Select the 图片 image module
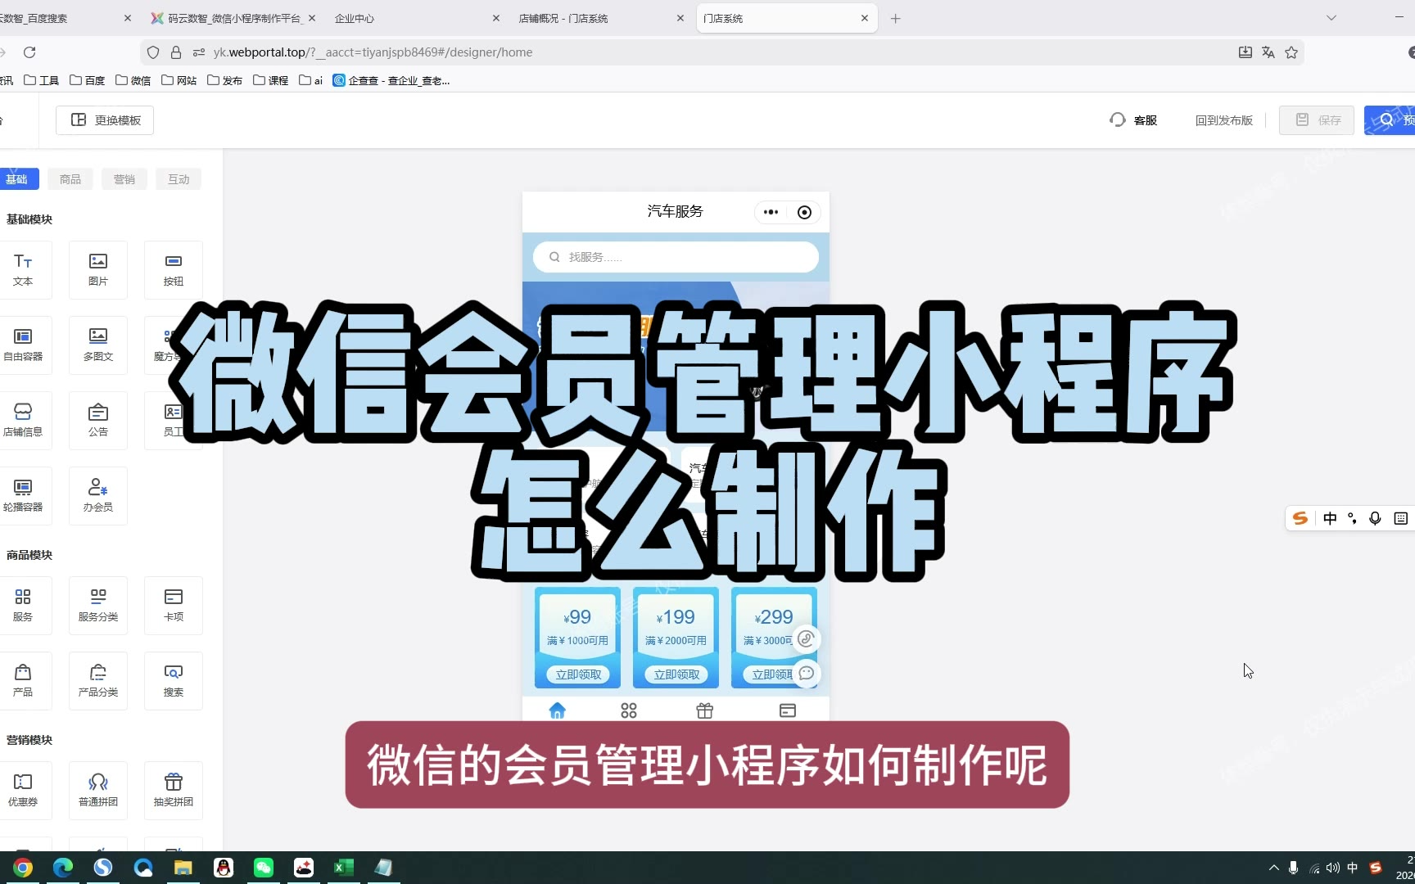The width and height of the screenshot is (1415, 884). (98, 269)
